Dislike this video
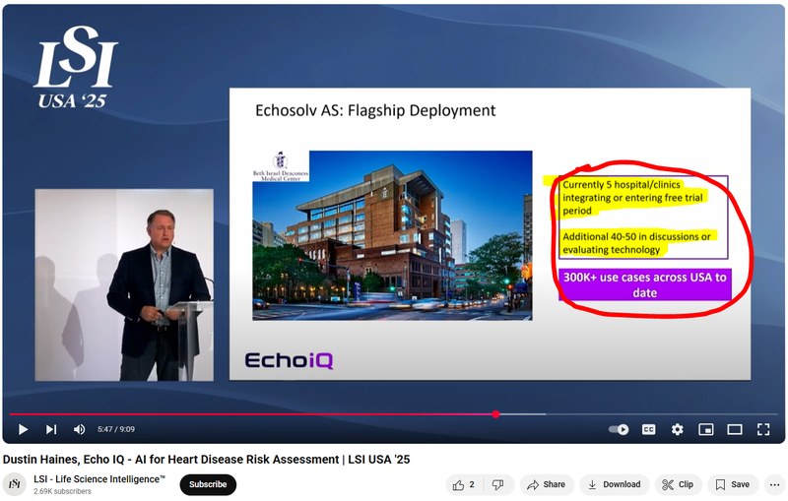This screenshot has height=501, width=788. click(x=497, y=484)
